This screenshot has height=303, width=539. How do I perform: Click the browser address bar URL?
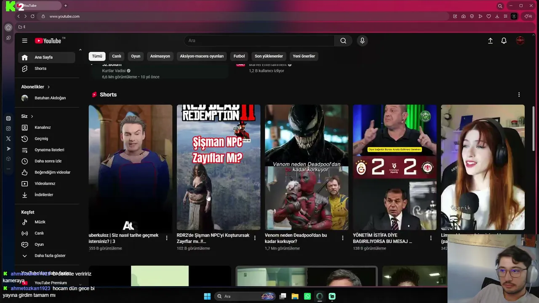[x=64, y=16]
